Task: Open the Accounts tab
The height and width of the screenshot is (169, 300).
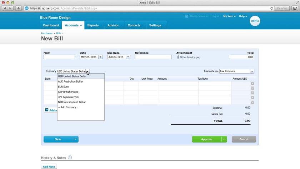Action: [73, 25]
